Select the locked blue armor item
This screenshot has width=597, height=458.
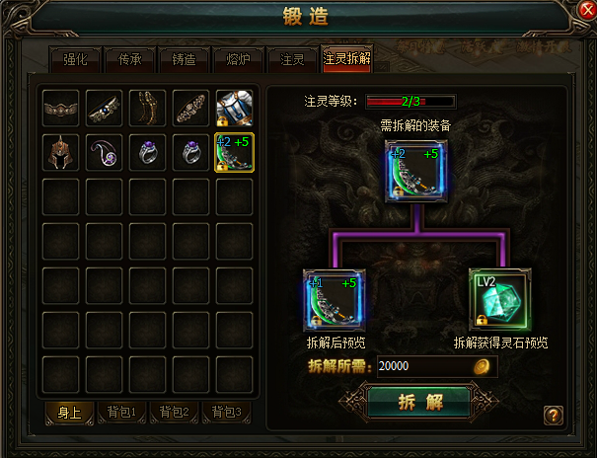click(234, 109)
